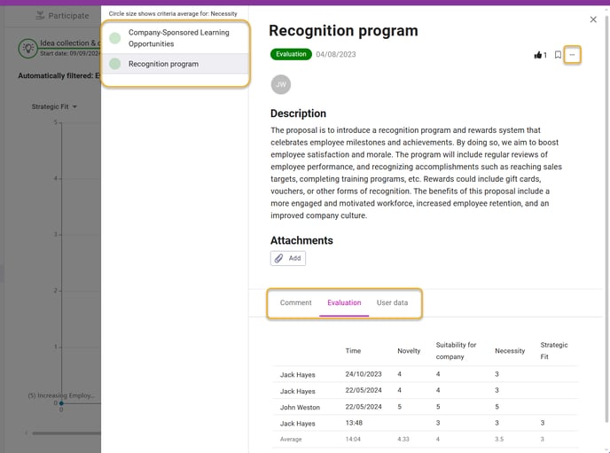Screen dimensions: 610x453
Task: Open the Idea collection phase link
Action: [x=70, y=43]
